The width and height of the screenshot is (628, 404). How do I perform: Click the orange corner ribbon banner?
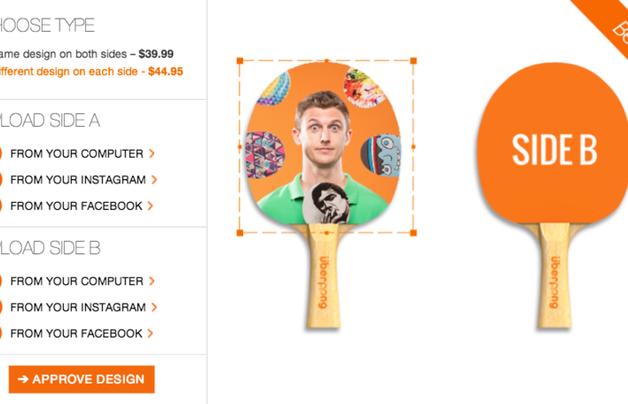point(605,24)
